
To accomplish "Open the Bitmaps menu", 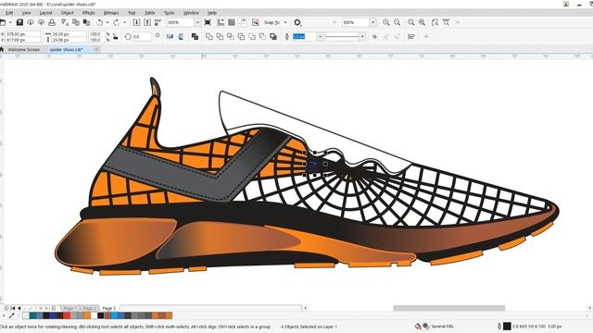I will click(111, 13).
